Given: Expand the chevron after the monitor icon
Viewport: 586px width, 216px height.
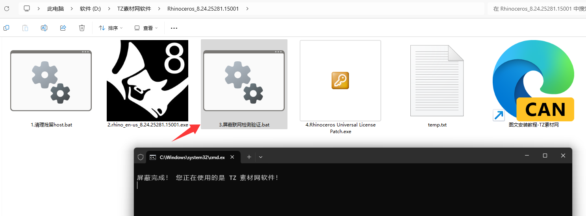Looking at the screenshot, I should pos(39,8).
